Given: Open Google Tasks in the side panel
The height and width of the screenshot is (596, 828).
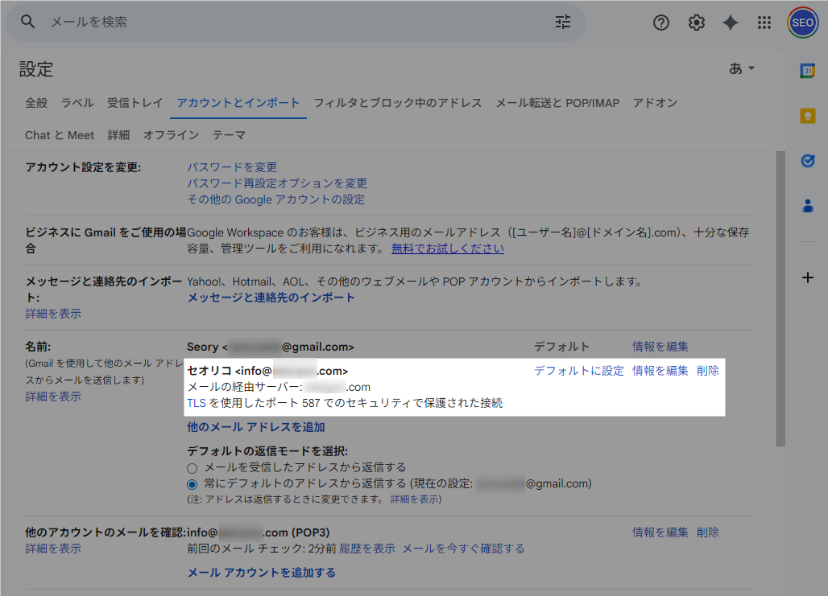Looking at the screenshot, I should [x=808, y=161].
